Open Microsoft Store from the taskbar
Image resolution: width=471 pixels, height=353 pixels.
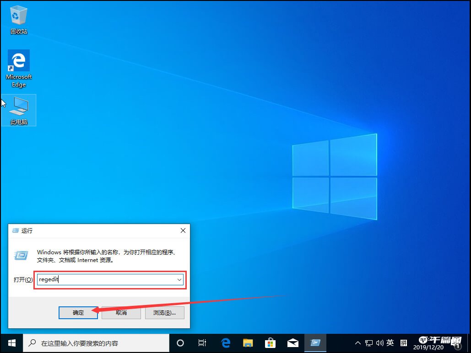270,342
